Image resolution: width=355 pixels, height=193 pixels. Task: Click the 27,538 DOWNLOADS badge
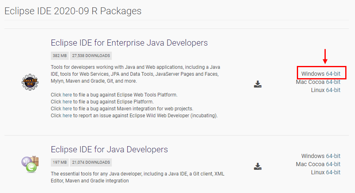[91, 56]
